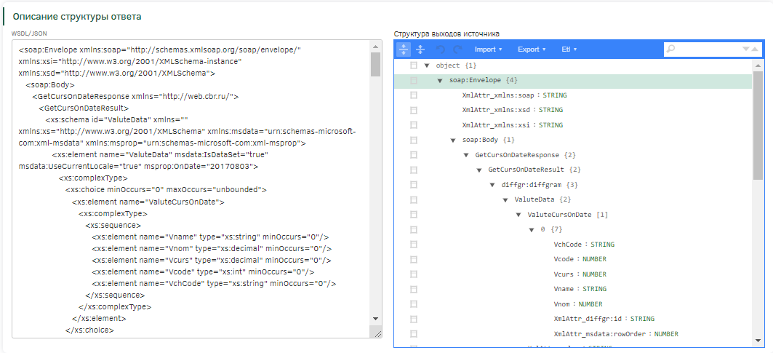Click the magnifier icon in the search box

pyautogui.click(x=670, y=49)
